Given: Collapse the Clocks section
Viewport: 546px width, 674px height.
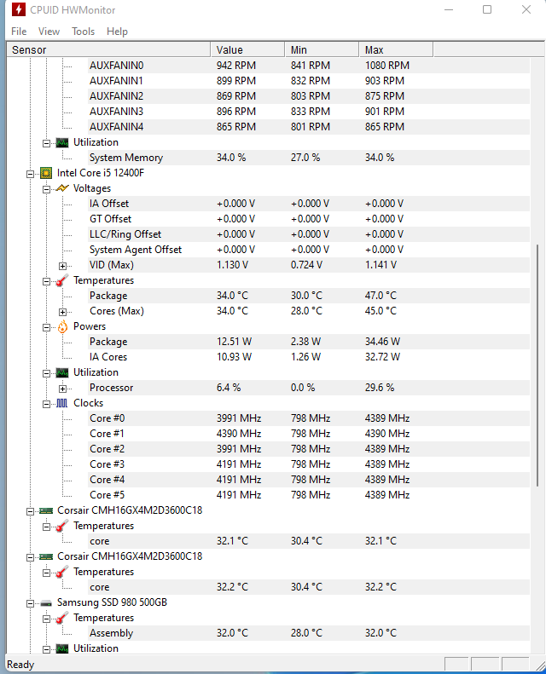Looking at the screenshot, I should [x=46, y=404].
